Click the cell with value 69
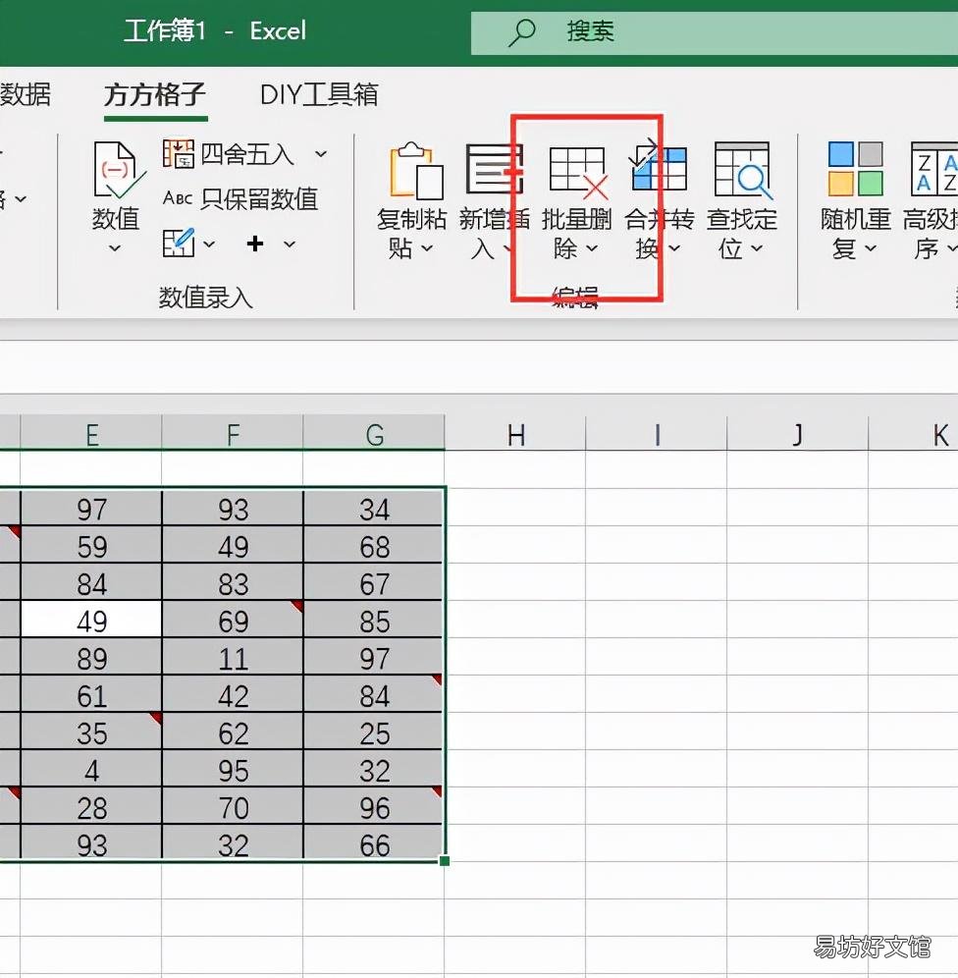This screenshot has height=978, width=958. 233,619
